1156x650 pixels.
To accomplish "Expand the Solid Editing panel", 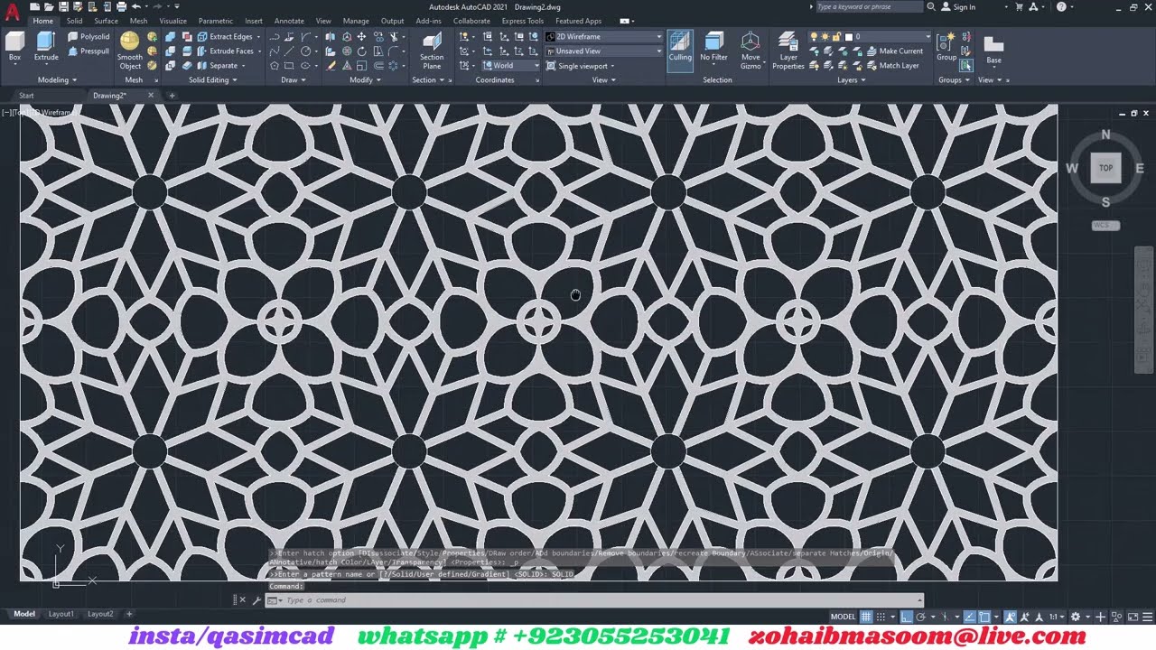I will click(x=213, y=79).
